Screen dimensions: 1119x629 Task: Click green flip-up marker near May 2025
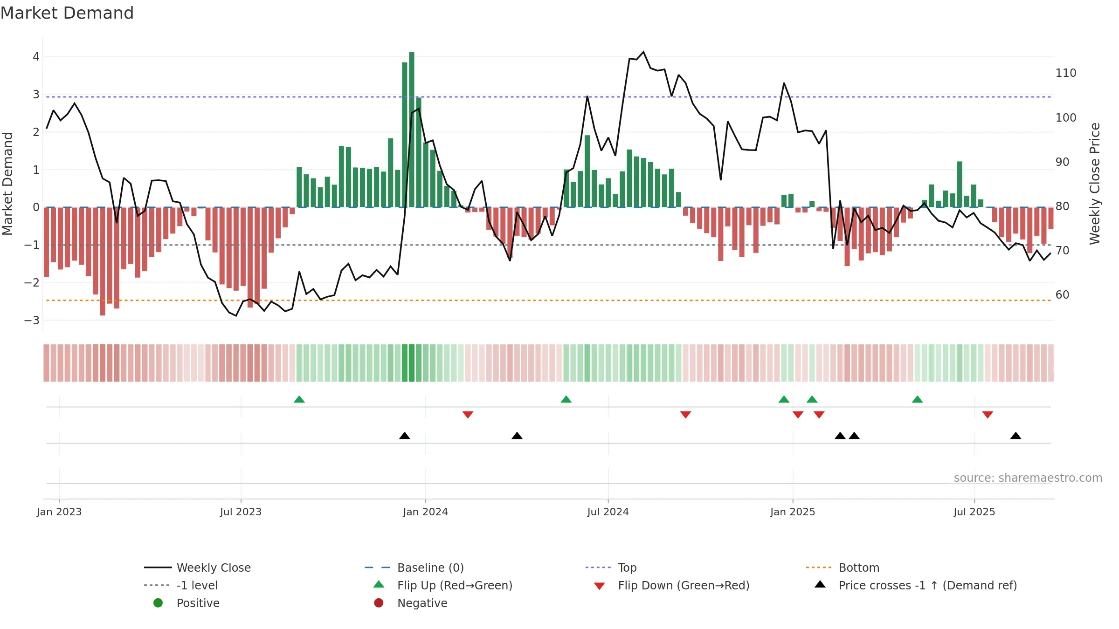click(917, 399)
